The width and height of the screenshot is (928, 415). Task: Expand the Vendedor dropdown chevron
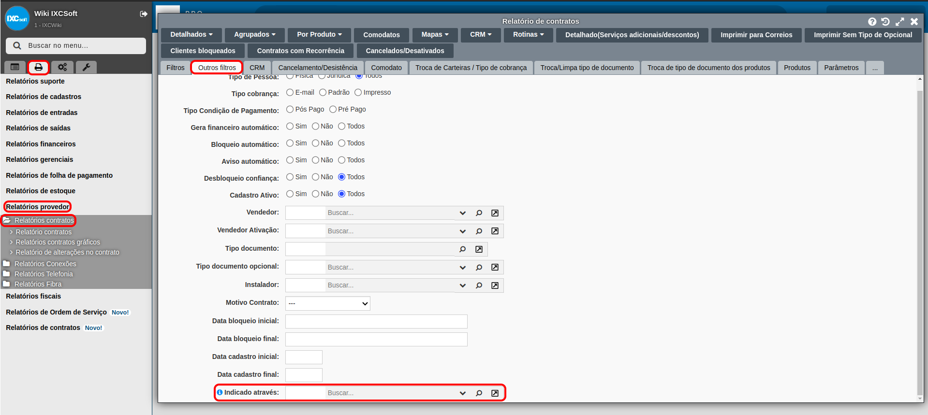click(x=462, y=213)
